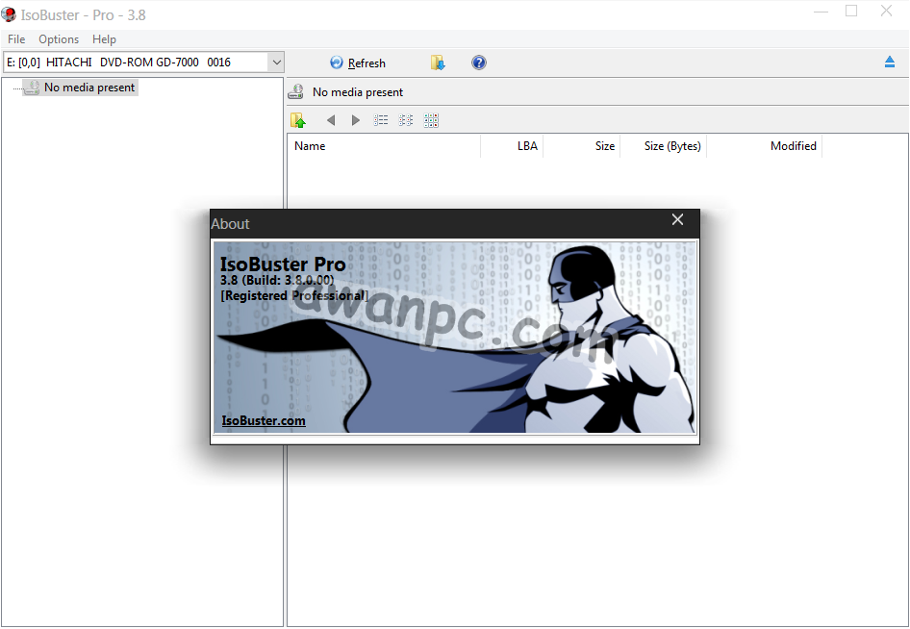The image size is (910, 629).
Task: Close the About dialog
Action: (677, 219)
